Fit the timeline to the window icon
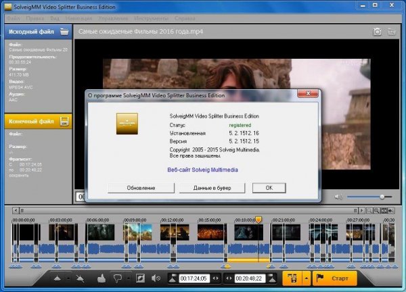This screenshot has height=292, width=406. coord(384,210)
